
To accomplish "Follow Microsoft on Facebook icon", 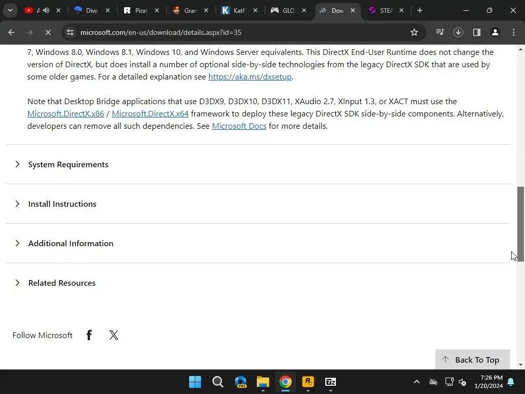I will click(x=89, y=335).
